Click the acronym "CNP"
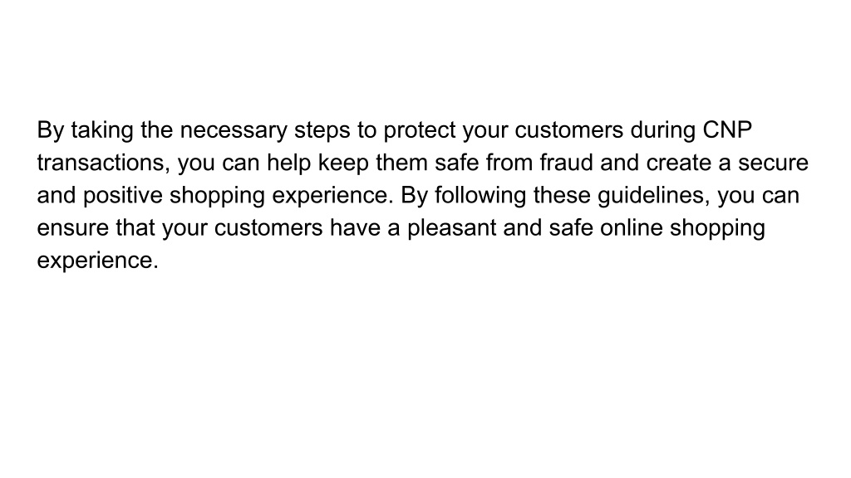The height and width of the screenshot is (478, 851). (727, 130)
